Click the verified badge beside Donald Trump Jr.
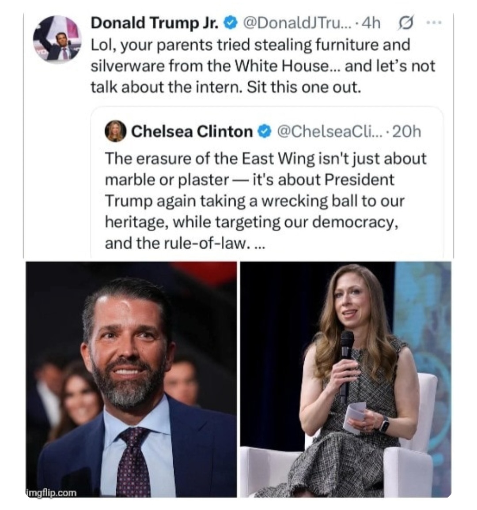 230,23
